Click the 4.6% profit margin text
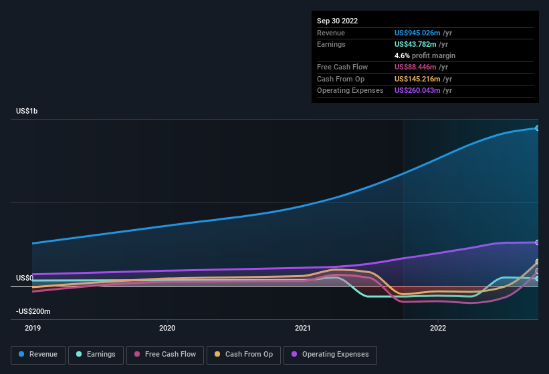 pos(425,55)
